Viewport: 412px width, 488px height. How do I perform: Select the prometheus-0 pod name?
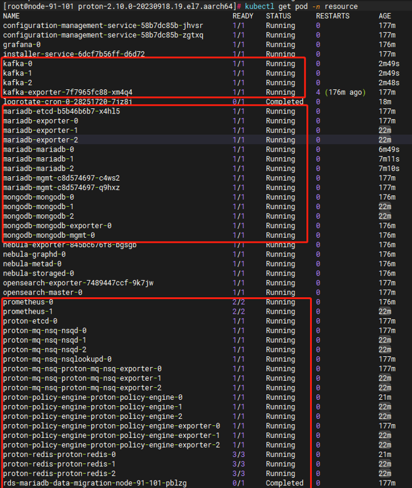29,302
